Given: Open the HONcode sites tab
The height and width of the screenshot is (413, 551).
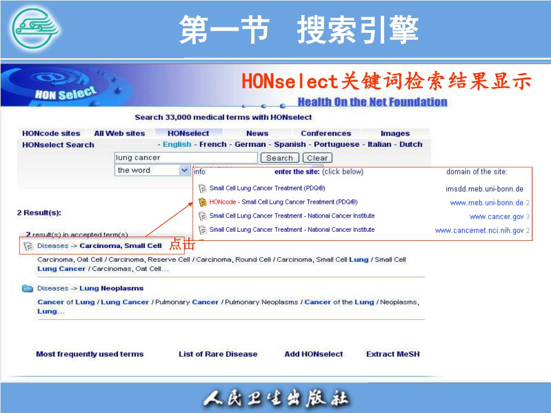Looking at the screenshot, I should pos(51,133).
